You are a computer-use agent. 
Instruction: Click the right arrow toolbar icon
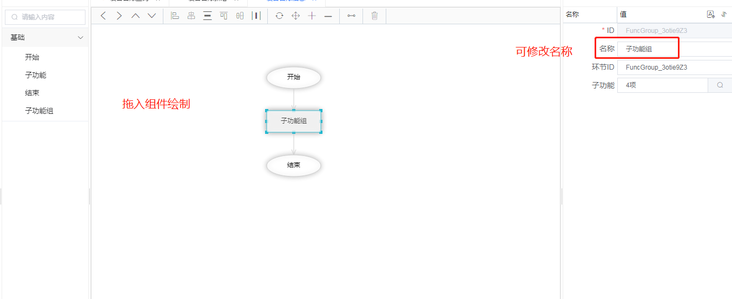click(119, 16)
